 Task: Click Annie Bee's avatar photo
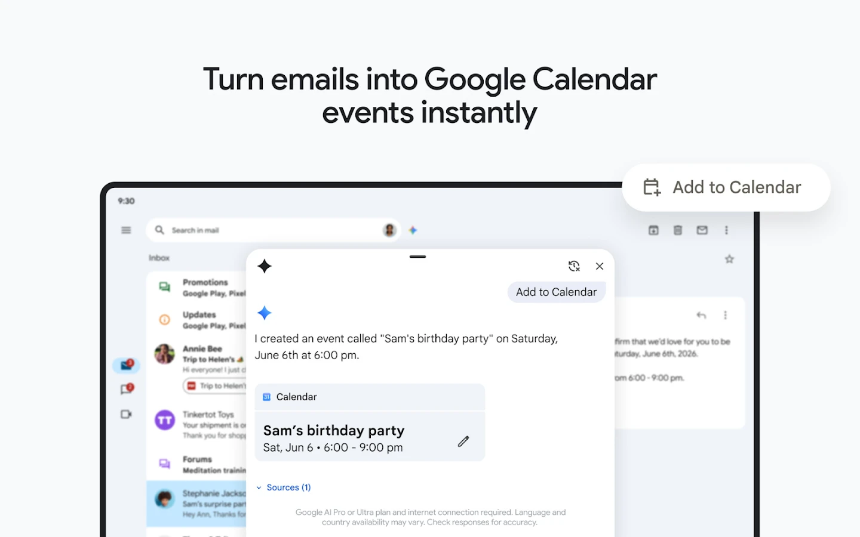[165, 354]
